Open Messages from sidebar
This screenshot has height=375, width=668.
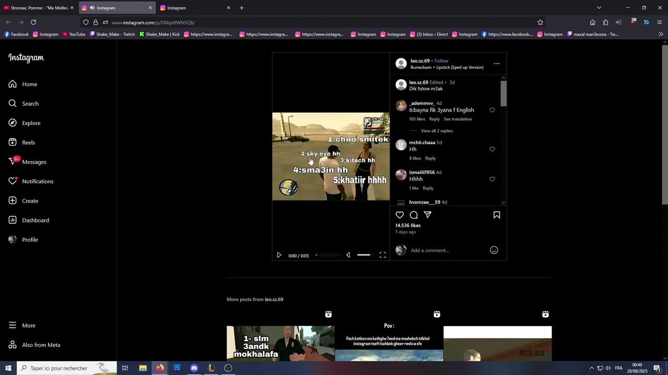click(x=28, y=162)
